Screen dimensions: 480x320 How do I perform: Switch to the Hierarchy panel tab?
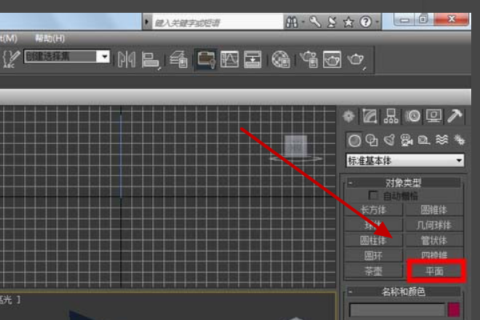[x=391, y=116]
